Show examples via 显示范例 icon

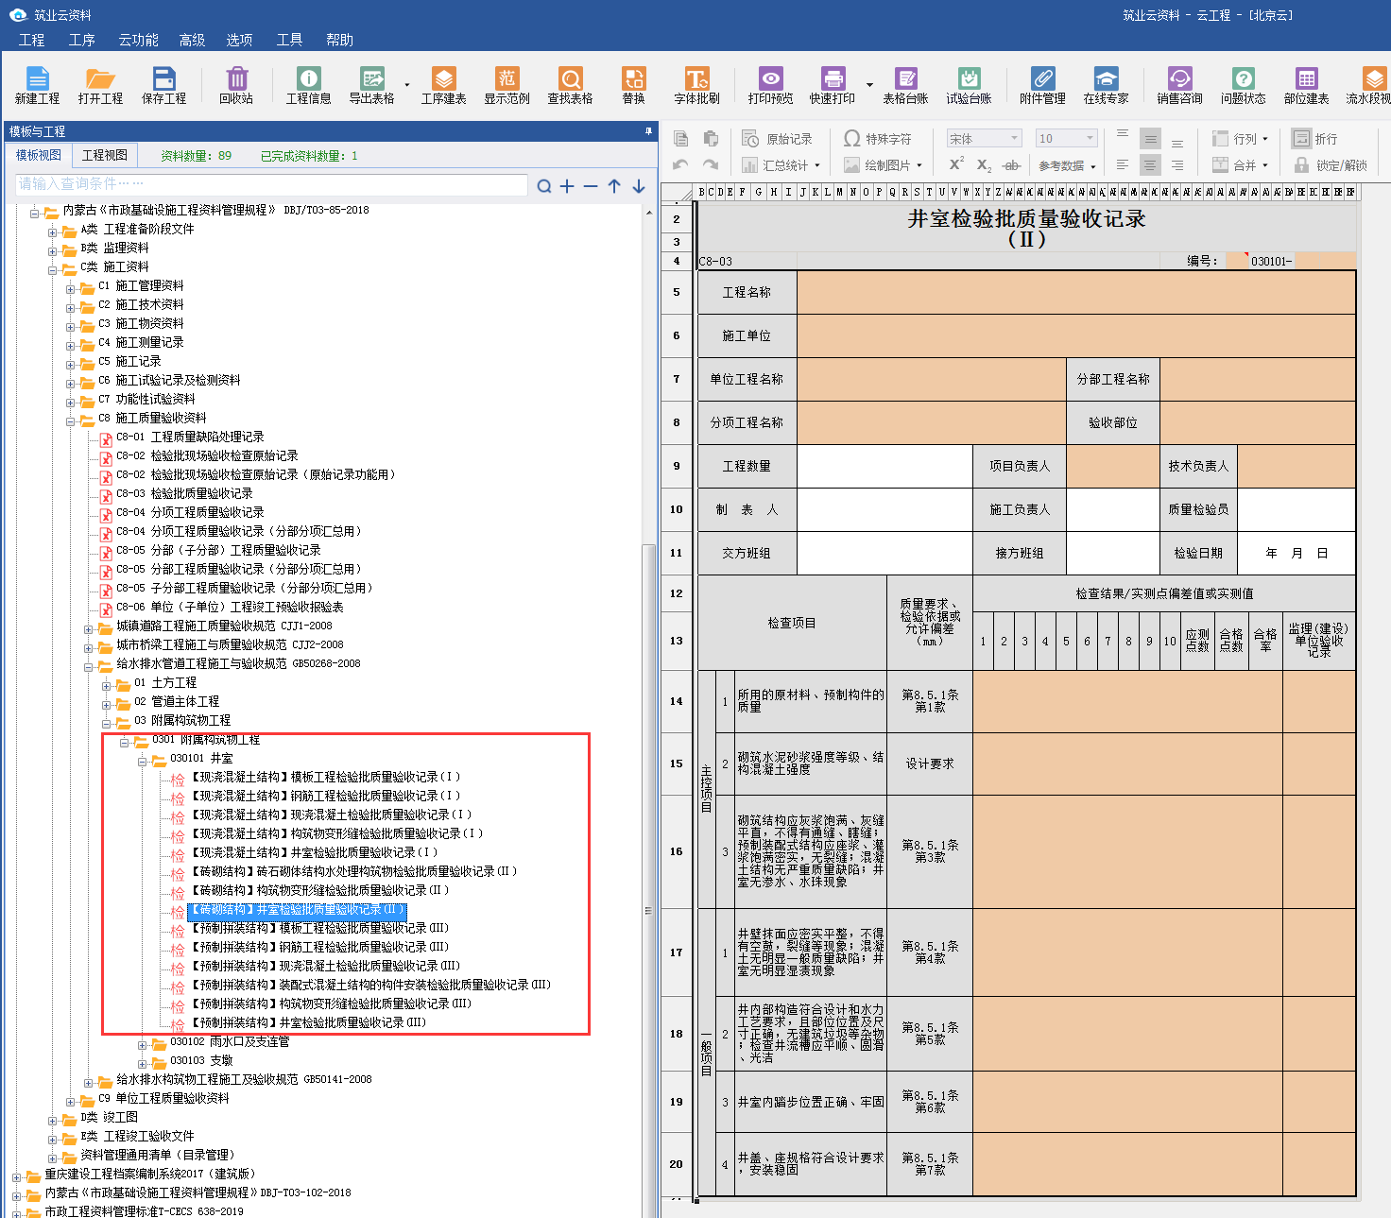pyautogui.click(x=507, y=85)
